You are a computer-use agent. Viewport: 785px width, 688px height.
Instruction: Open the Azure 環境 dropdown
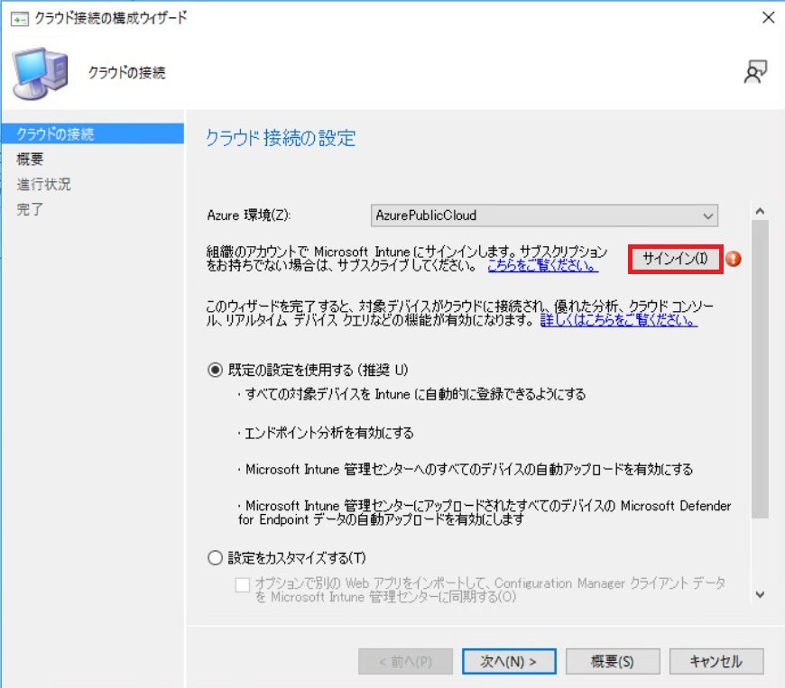click(x=545, y=216)
